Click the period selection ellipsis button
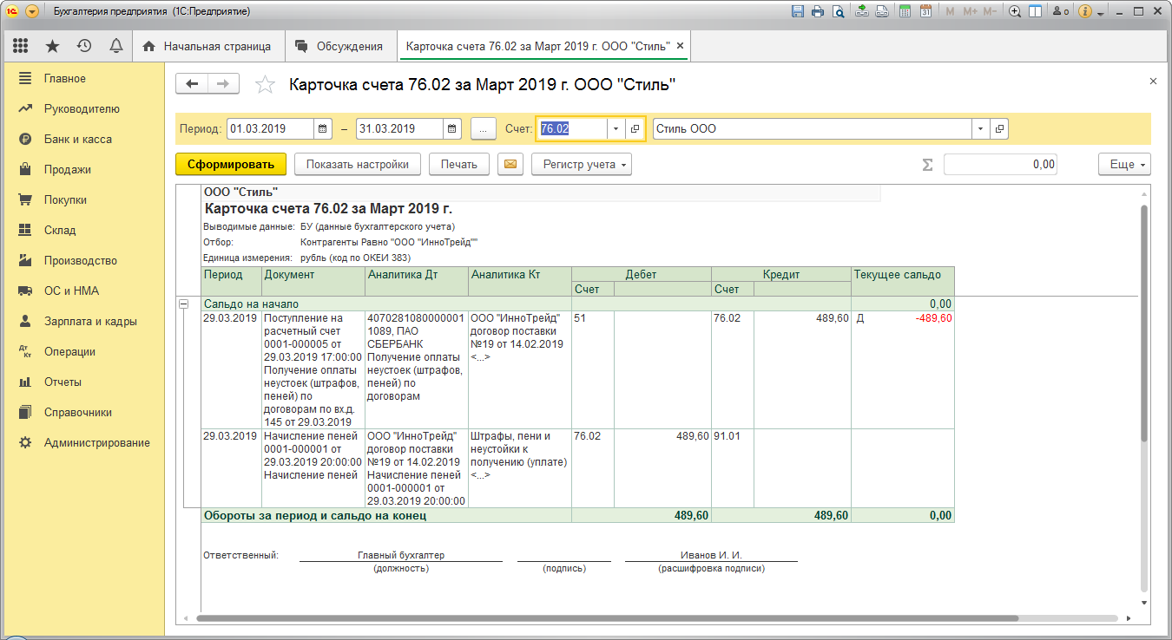This screenshot has width=1172, height=640. tap(483, 128)
